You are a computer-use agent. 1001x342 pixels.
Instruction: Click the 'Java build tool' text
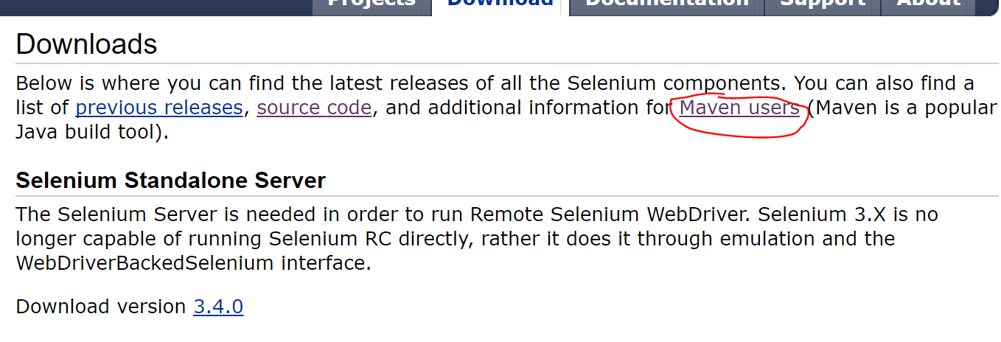82,133
